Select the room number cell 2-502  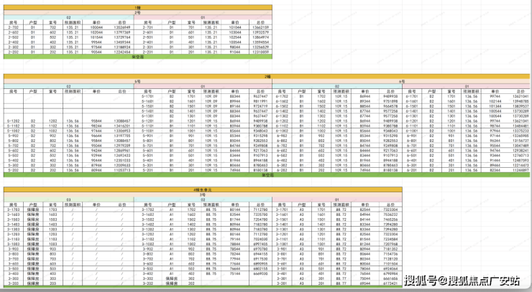click(14, 37)
